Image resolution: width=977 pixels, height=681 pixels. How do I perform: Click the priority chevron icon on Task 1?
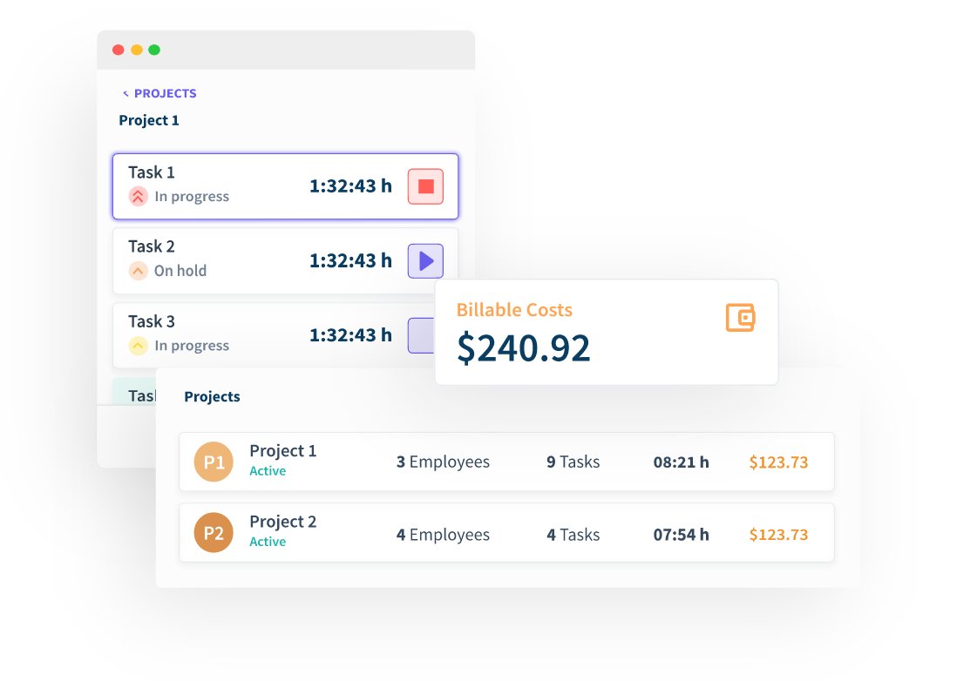coord(137,196)
